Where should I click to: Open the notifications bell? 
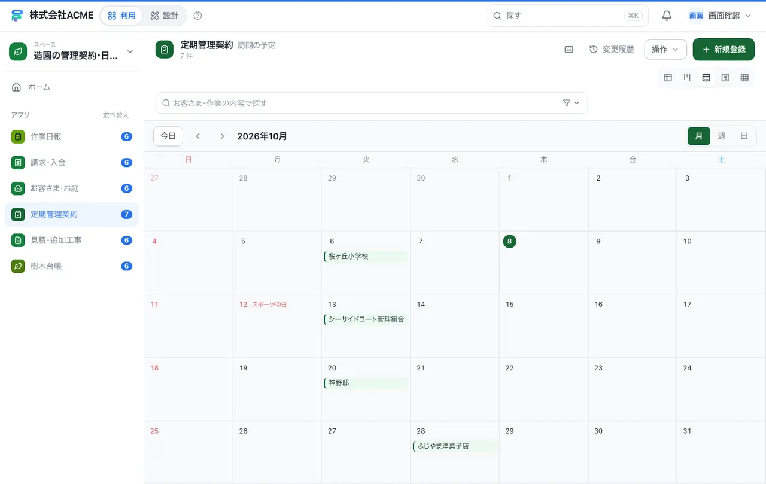pos(667,16)
